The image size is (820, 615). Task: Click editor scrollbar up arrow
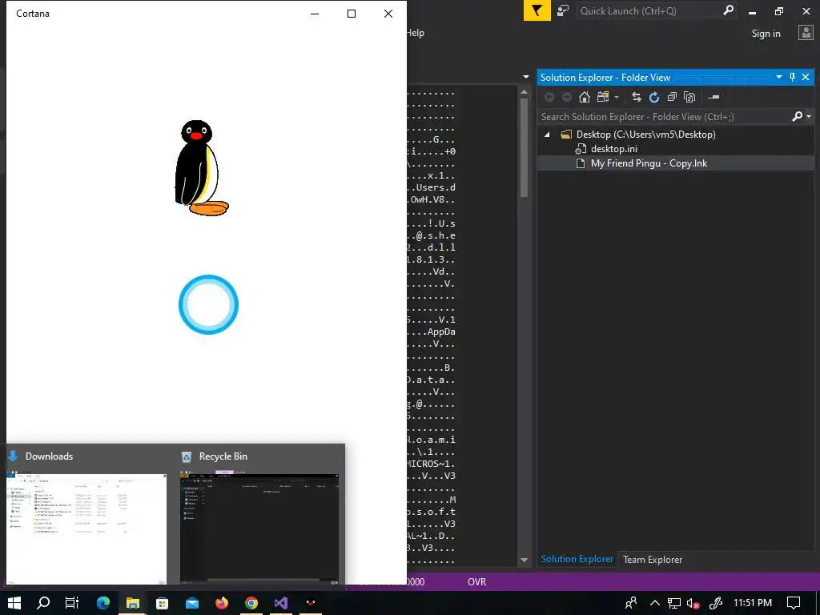[x=524, y=92]
